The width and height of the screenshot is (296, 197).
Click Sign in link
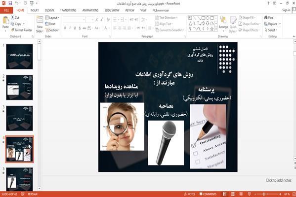286,10
